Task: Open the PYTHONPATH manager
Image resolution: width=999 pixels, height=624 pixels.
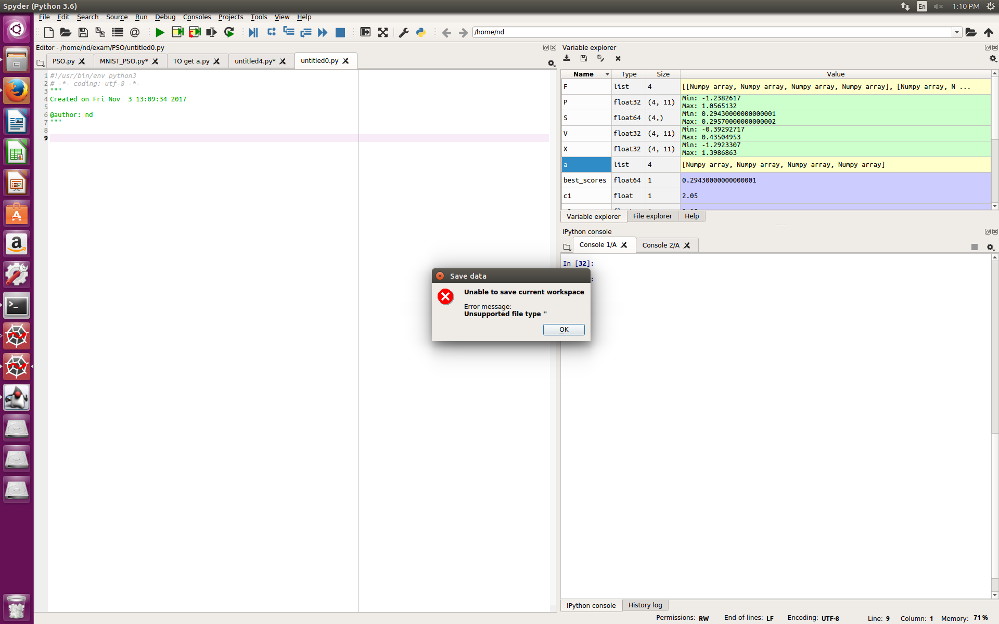Action: coord(421,32)
